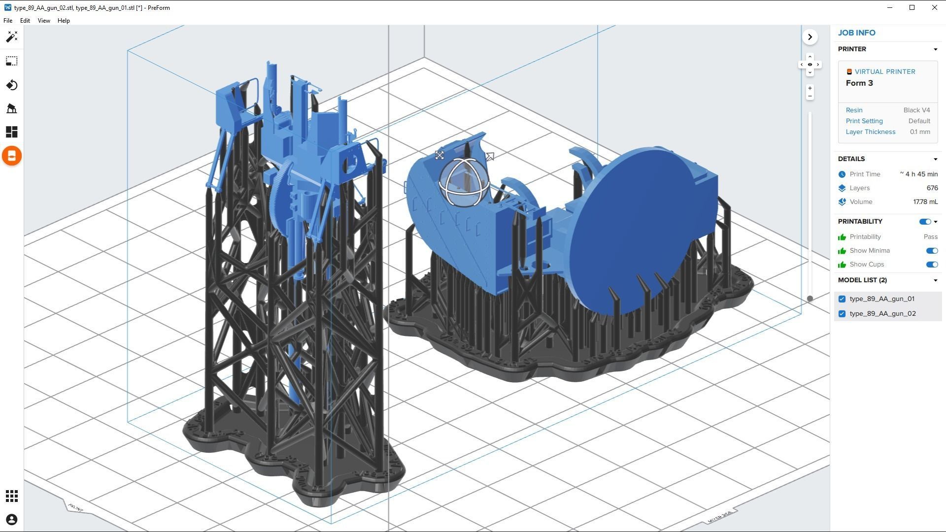The width and height of the screenshot is (946, 532).
Task: Toggle the Show Minima switch
Action: tap(931, 251)
